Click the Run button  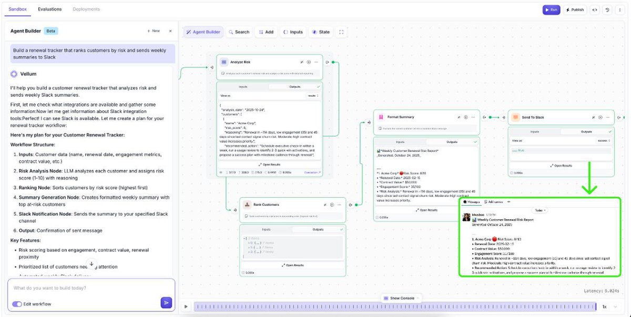[552, 9]
